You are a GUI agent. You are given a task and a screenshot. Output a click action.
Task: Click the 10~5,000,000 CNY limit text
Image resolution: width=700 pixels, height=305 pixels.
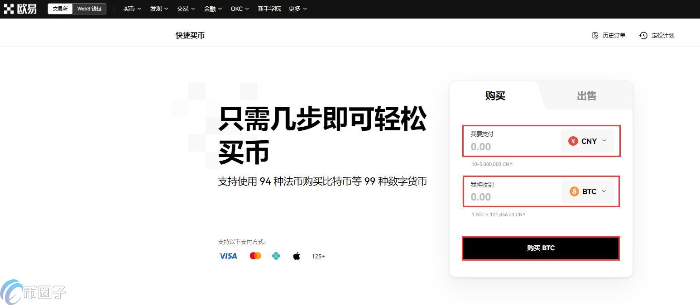tap(492, 164)
